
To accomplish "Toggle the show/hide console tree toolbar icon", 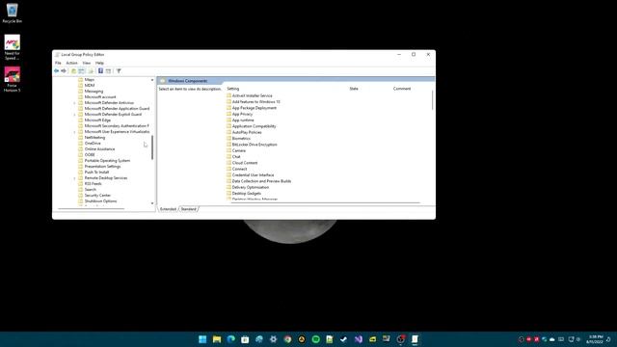I will pos(81,71).
